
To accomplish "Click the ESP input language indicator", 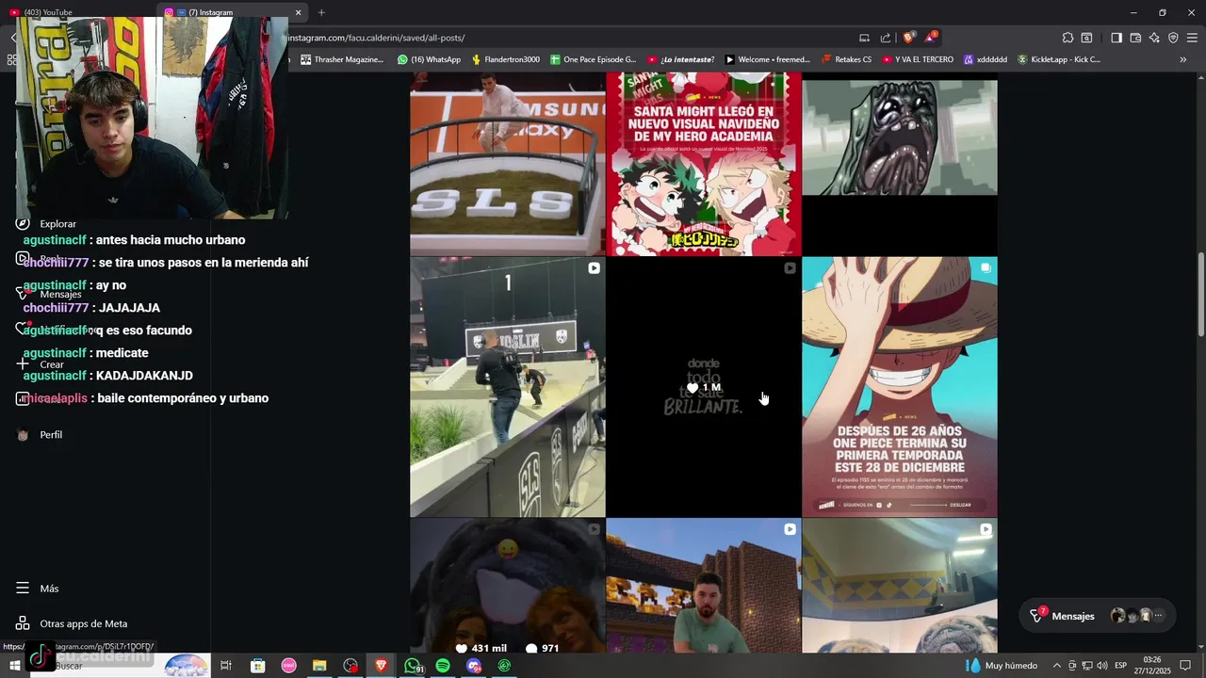I will [1121, 666].
